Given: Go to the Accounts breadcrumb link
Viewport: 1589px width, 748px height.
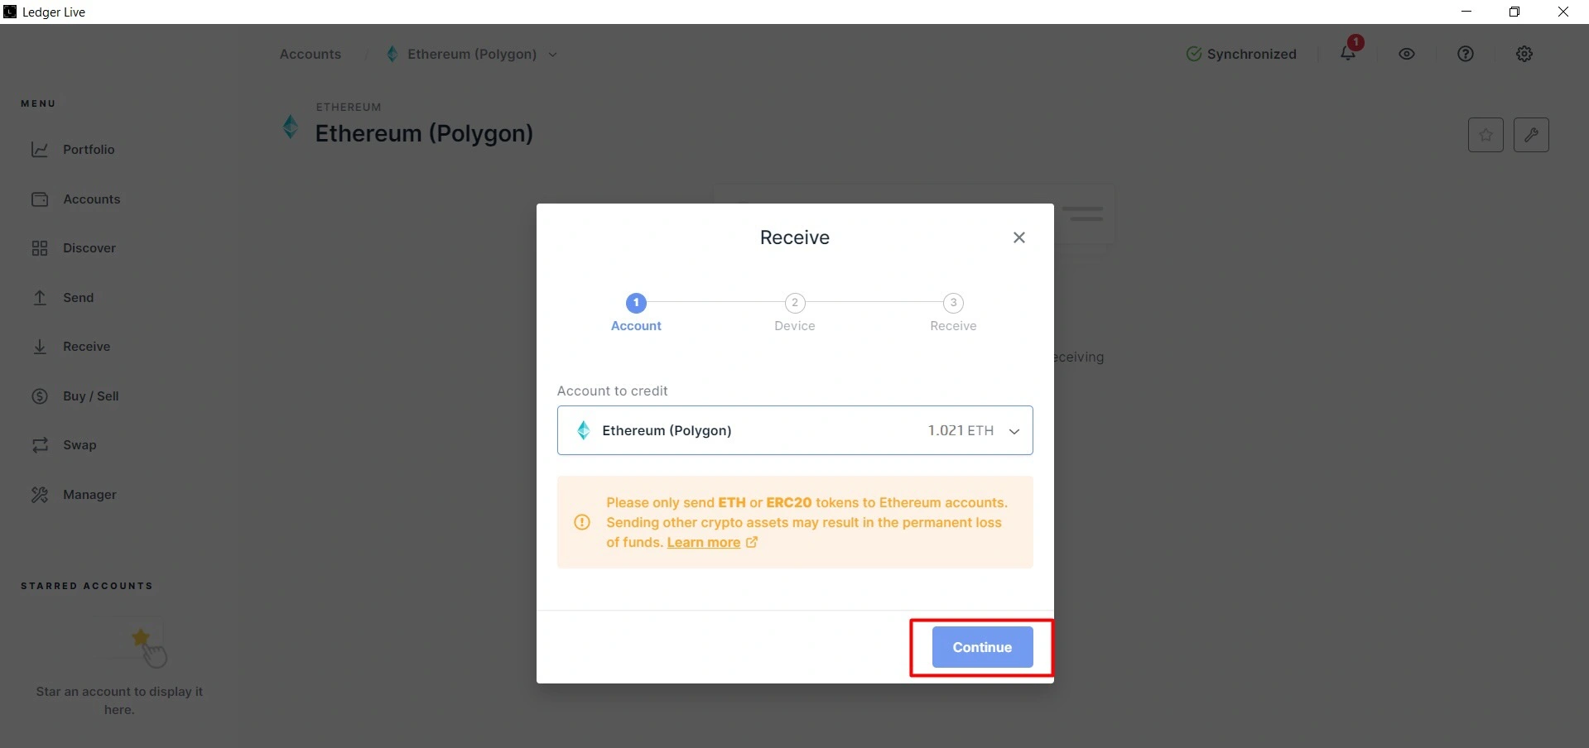Looking at the screenshot, I should [310, 54].
